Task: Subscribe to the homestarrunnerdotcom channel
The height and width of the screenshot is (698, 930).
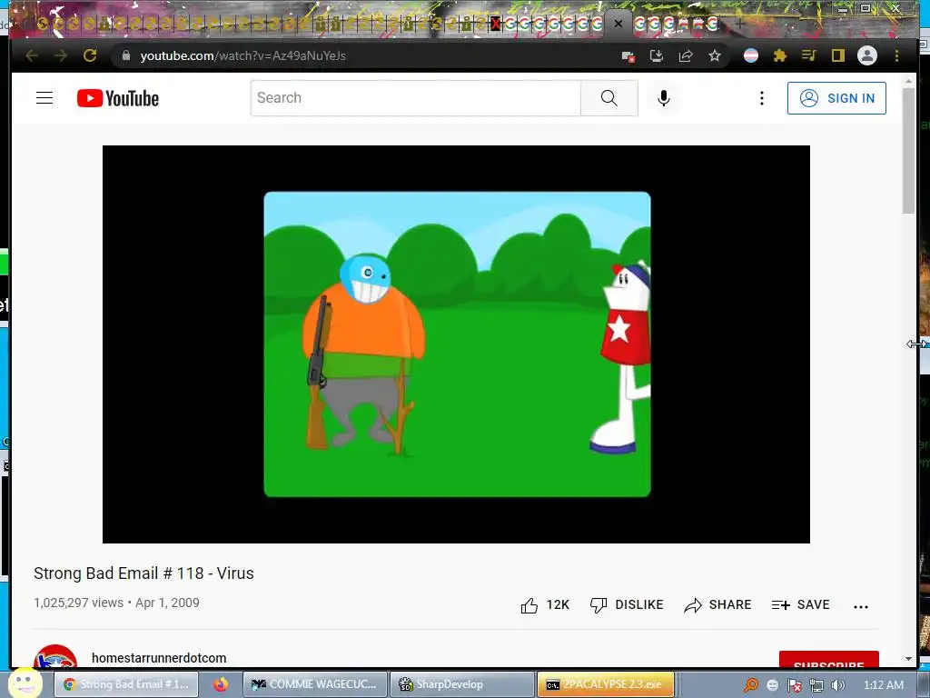Action: coord(828,660)
